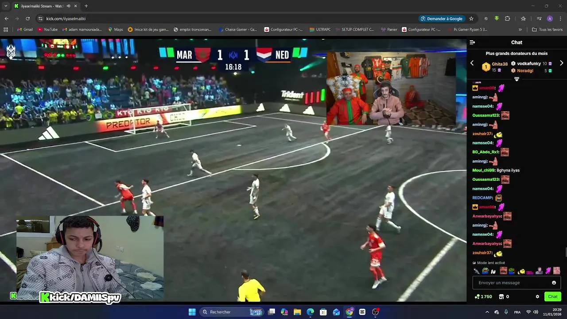View site information icon in address bar

40,19
